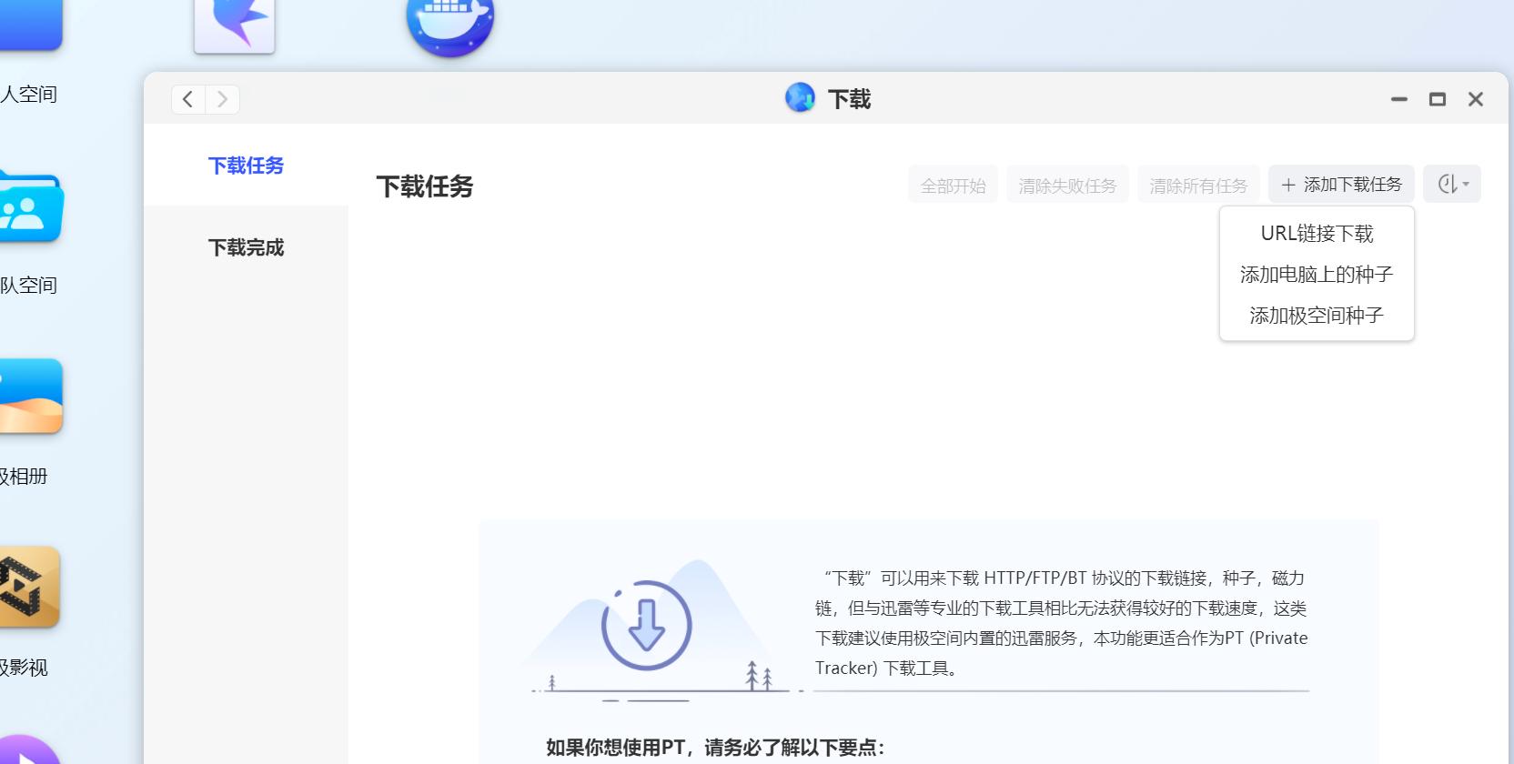Click the 清除失败任务 button
This screenshot has width=1514, height=764.
pos(1067,185)
